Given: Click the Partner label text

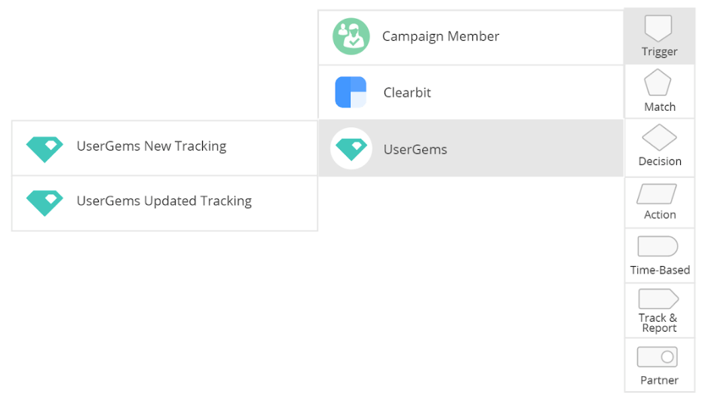Looking at the screenshot, I should tap(659, 380).
